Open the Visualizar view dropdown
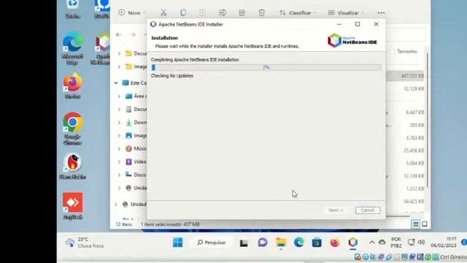Image resolution: width=467 pixels, height=263 pixels. (346, 13)
